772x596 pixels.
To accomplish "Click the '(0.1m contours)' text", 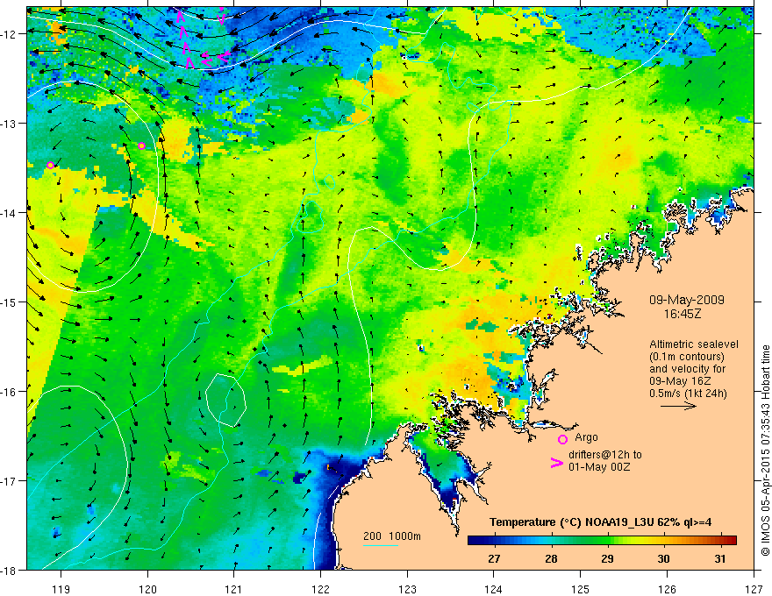I will pos(687,357).
